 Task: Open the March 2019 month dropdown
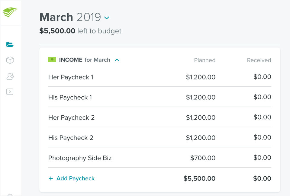tap(107, 18)
